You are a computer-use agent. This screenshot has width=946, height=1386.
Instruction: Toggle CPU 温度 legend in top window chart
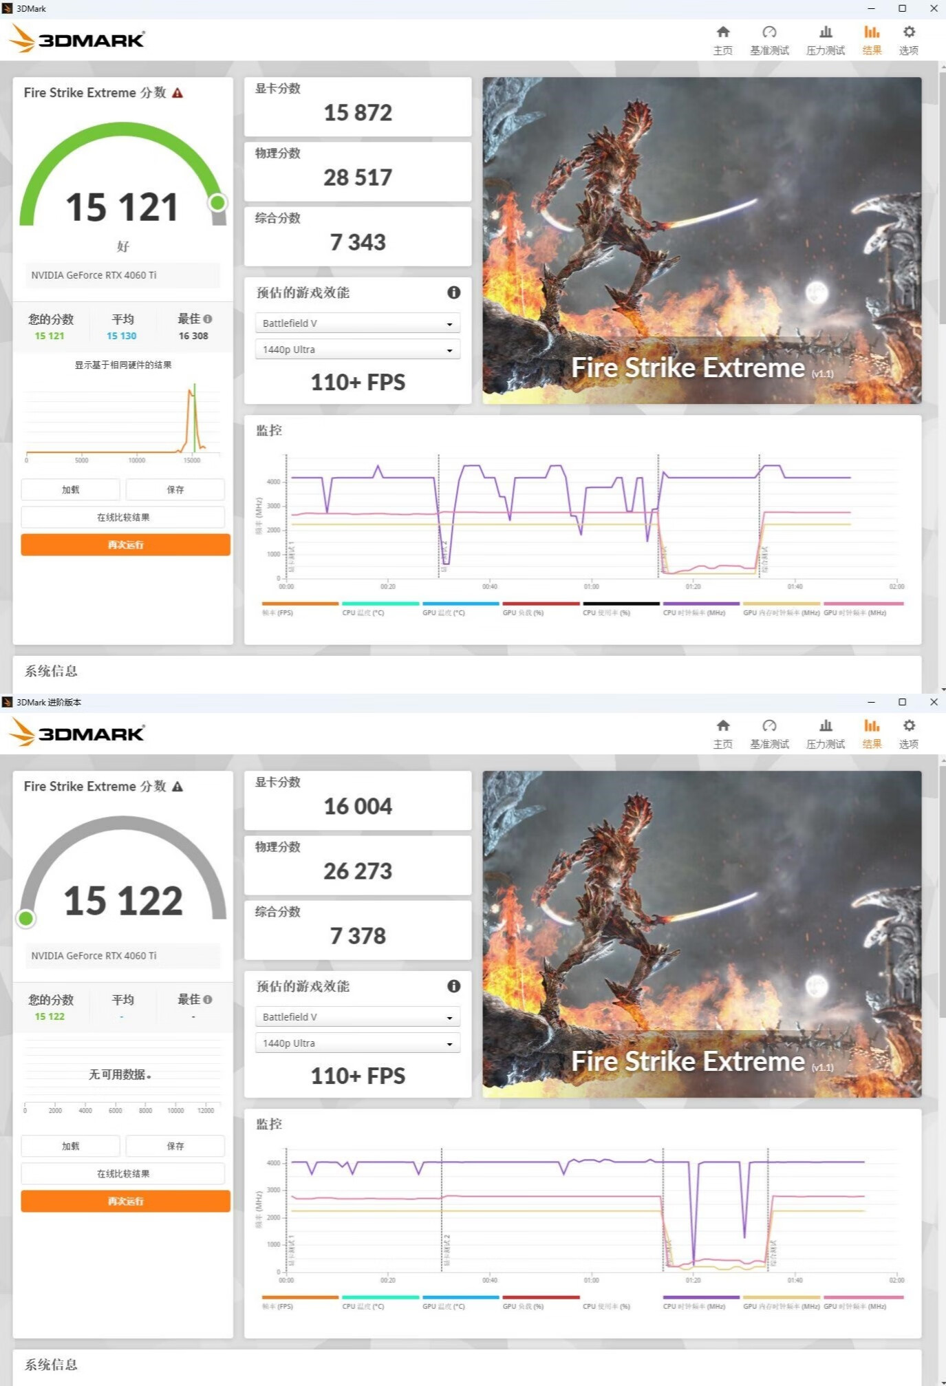coord(380,608)
